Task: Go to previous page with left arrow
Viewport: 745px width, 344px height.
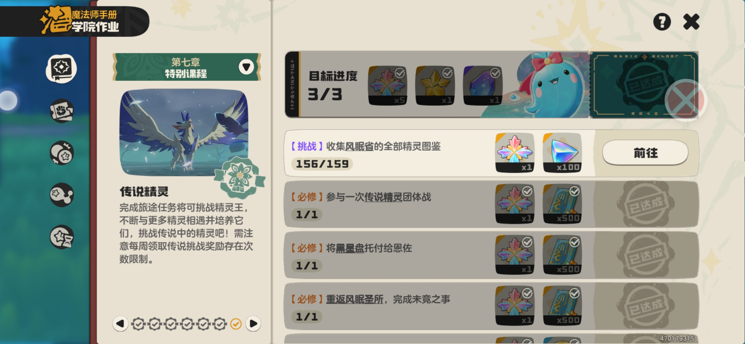Action: 120,324
